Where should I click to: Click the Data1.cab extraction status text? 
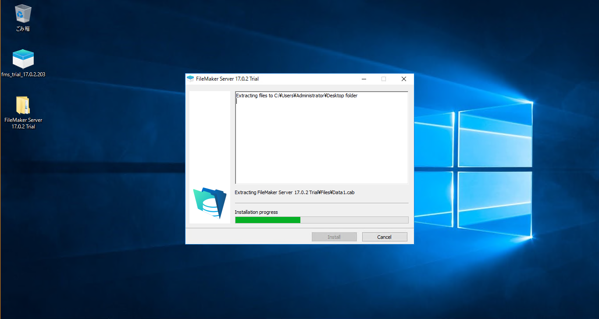coord(294,192)
